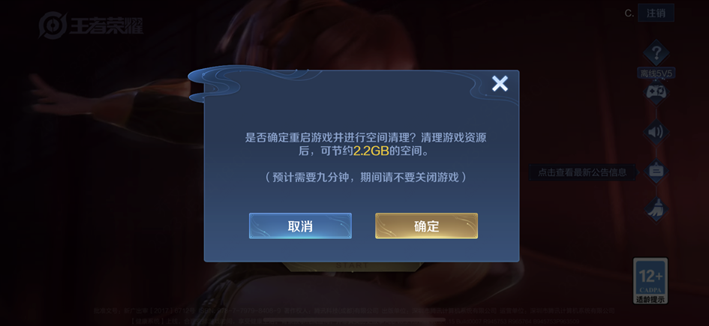Click the 点击查看最新公告信息 tooltip

click(582, 172)
